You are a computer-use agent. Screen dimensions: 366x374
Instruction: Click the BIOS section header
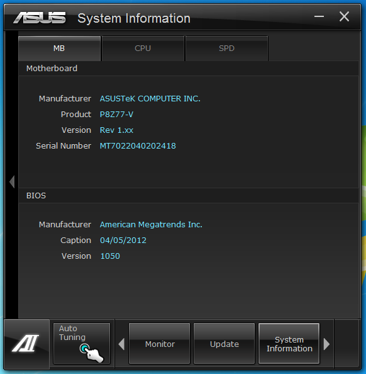point(189,196)
